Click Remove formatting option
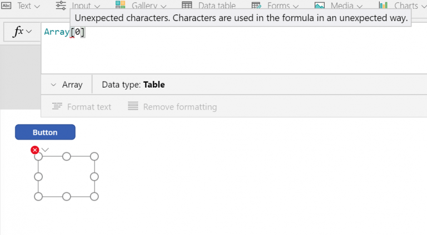427x235 pixels. [x=172, y=106]
